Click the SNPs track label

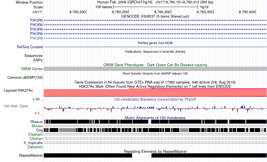tap(38, 60)
